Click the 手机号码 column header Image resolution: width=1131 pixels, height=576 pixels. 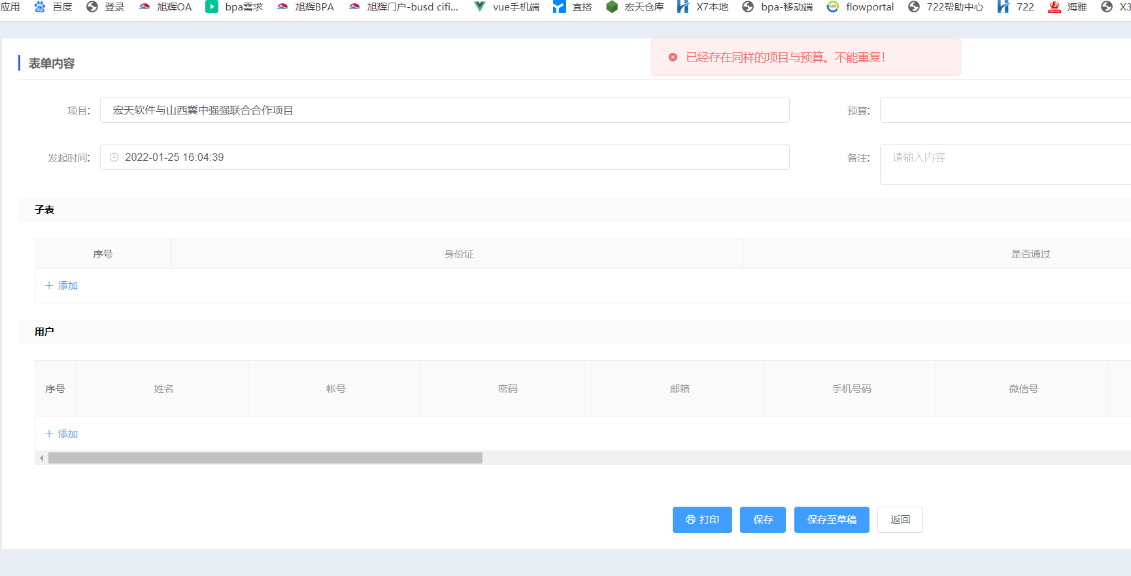[x=851, y=389]
